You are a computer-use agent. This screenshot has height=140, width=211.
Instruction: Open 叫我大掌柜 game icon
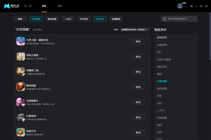(x=21, y=56)
